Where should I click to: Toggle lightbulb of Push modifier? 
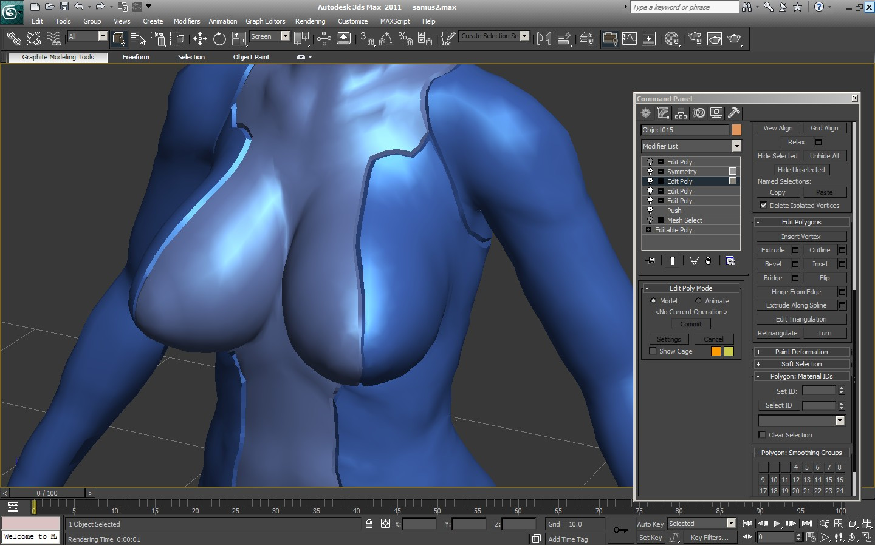(650, 211)
